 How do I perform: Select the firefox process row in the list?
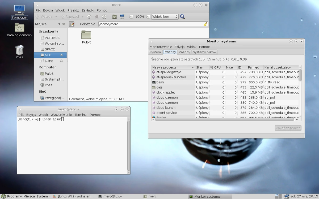pos(173,117)
